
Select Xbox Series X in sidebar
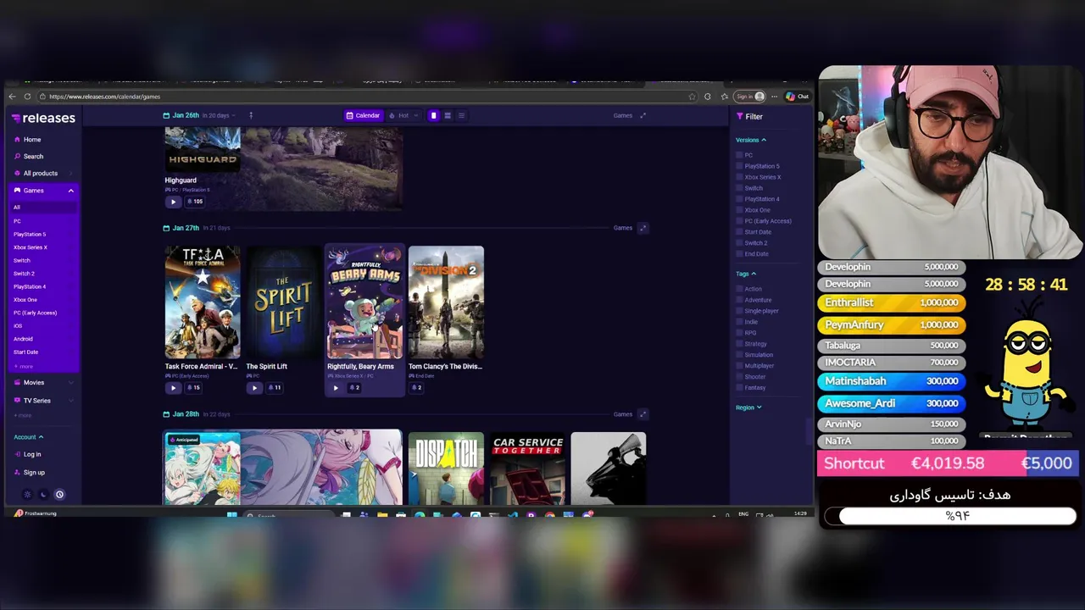pyautogui.click(x=31, y=247)
